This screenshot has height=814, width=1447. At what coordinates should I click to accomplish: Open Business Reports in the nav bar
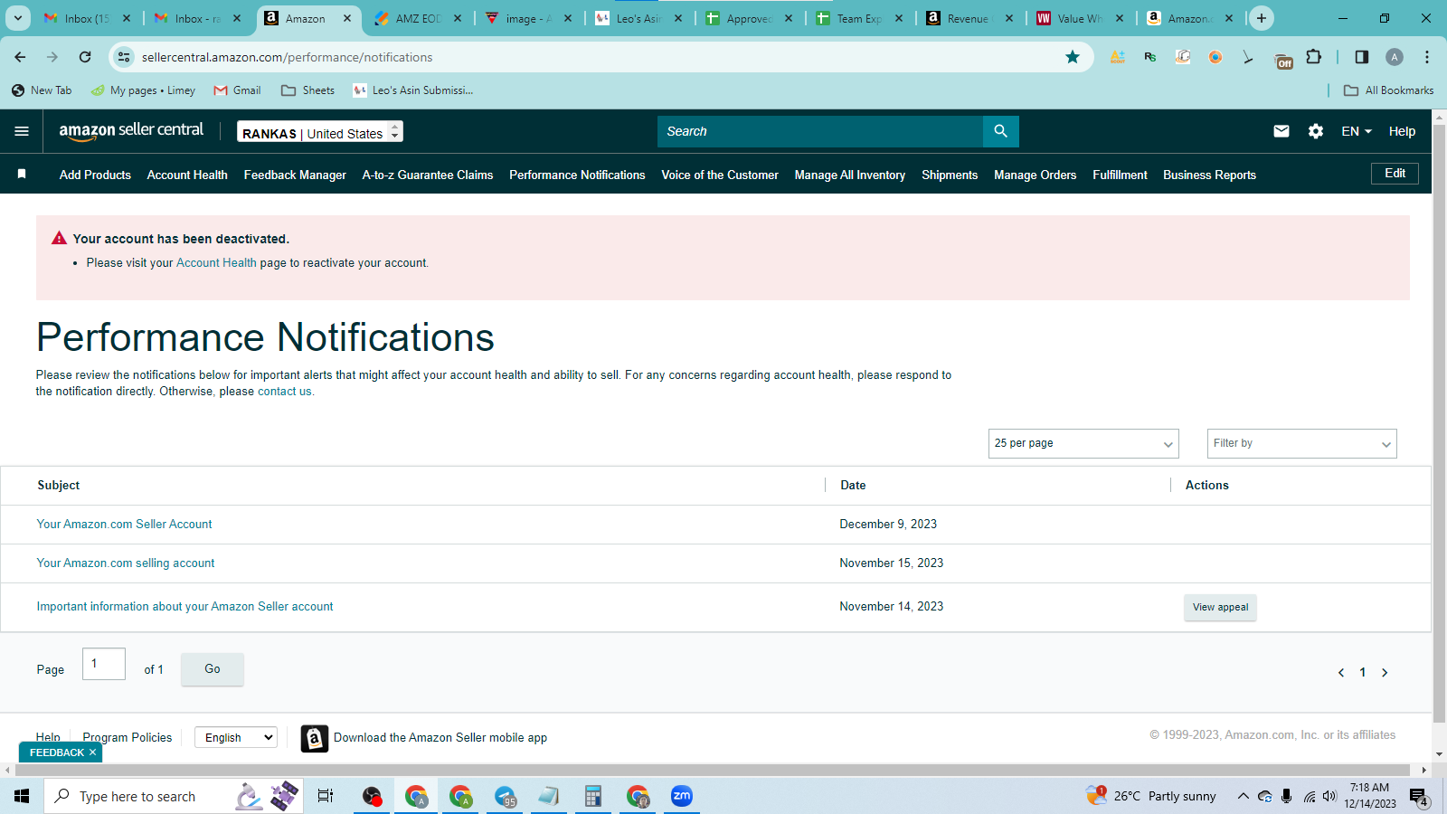1209,175
